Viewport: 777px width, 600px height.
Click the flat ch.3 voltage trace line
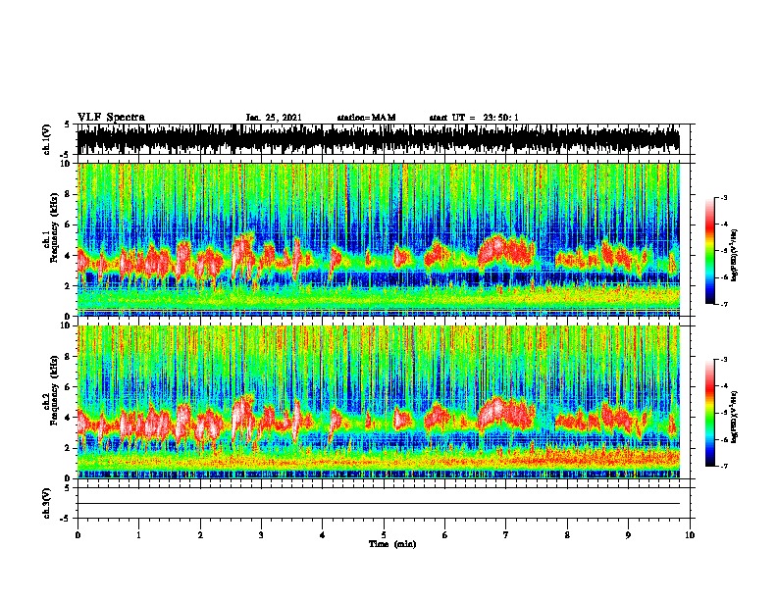[379, 504]
